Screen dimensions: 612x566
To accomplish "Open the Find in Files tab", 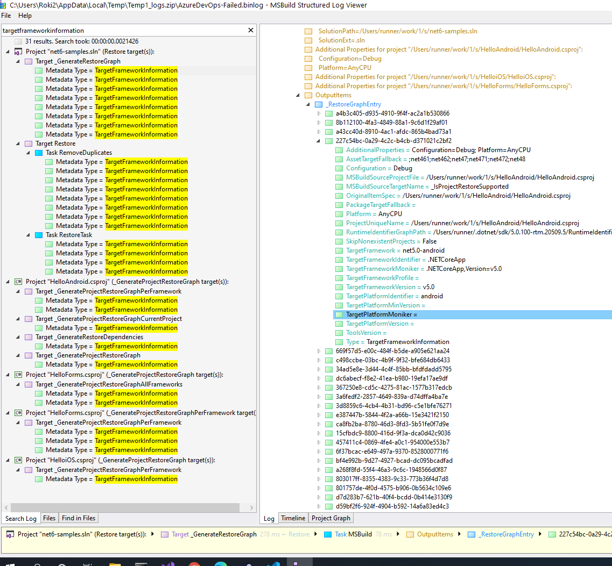I will pos(79,518).
